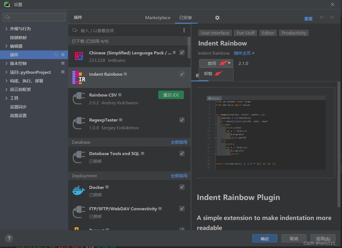Open the dropdown arrow next to 禁用
342x248 pixels.
pyautogui.click(x=229, y=63)
